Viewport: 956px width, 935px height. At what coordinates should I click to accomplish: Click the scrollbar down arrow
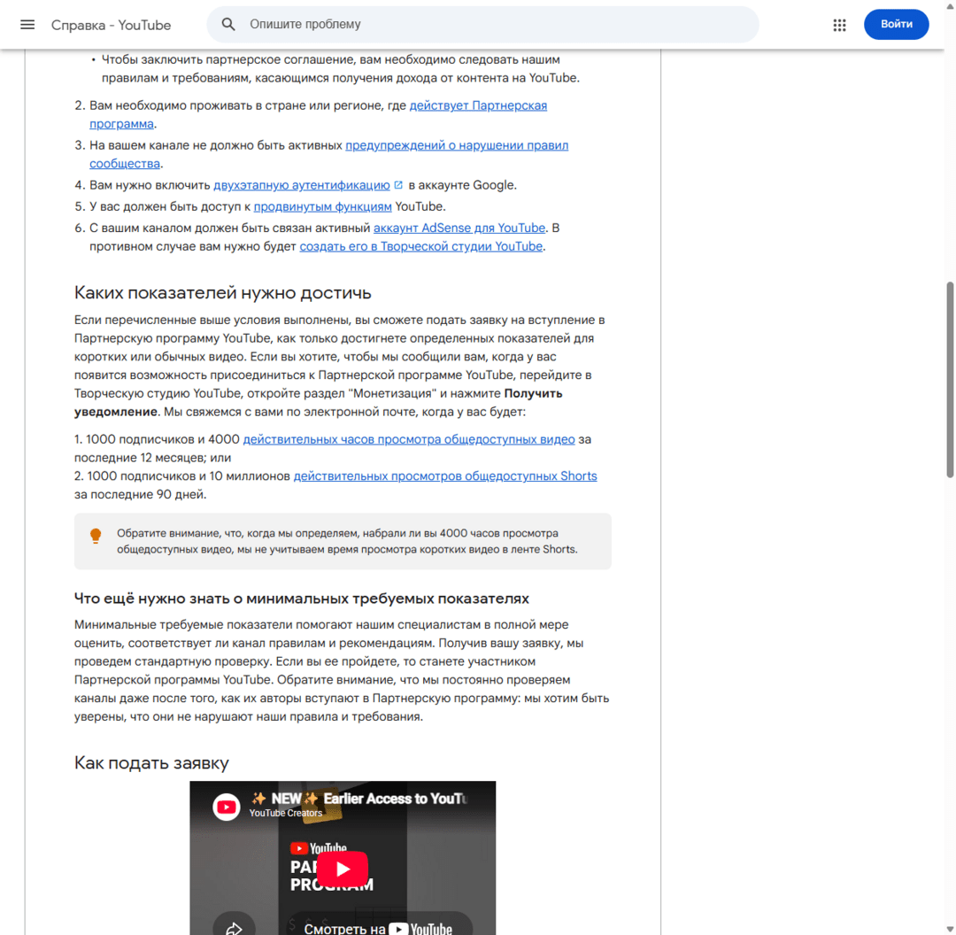point(950,930)
